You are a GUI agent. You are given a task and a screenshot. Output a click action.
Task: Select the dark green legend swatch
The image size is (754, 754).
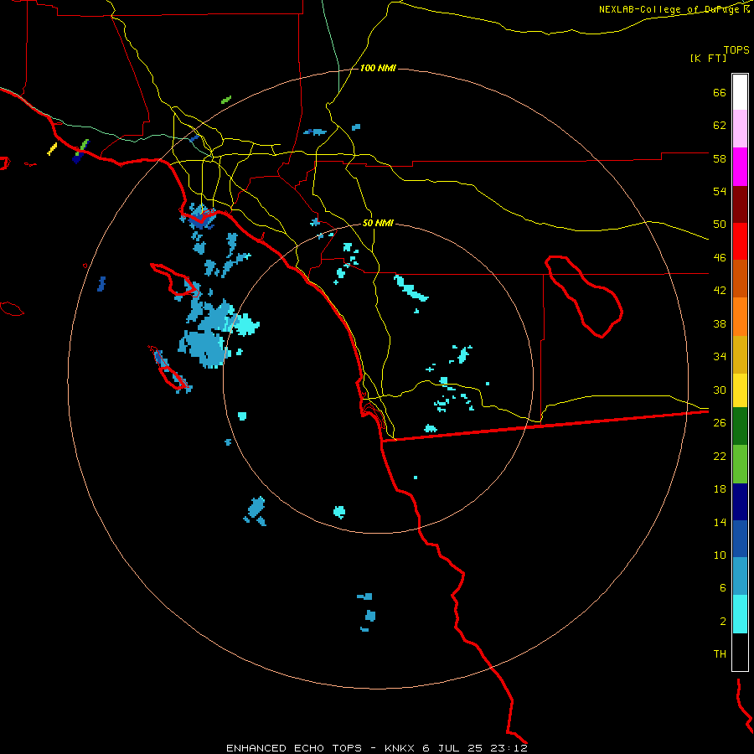coord(740,426)
